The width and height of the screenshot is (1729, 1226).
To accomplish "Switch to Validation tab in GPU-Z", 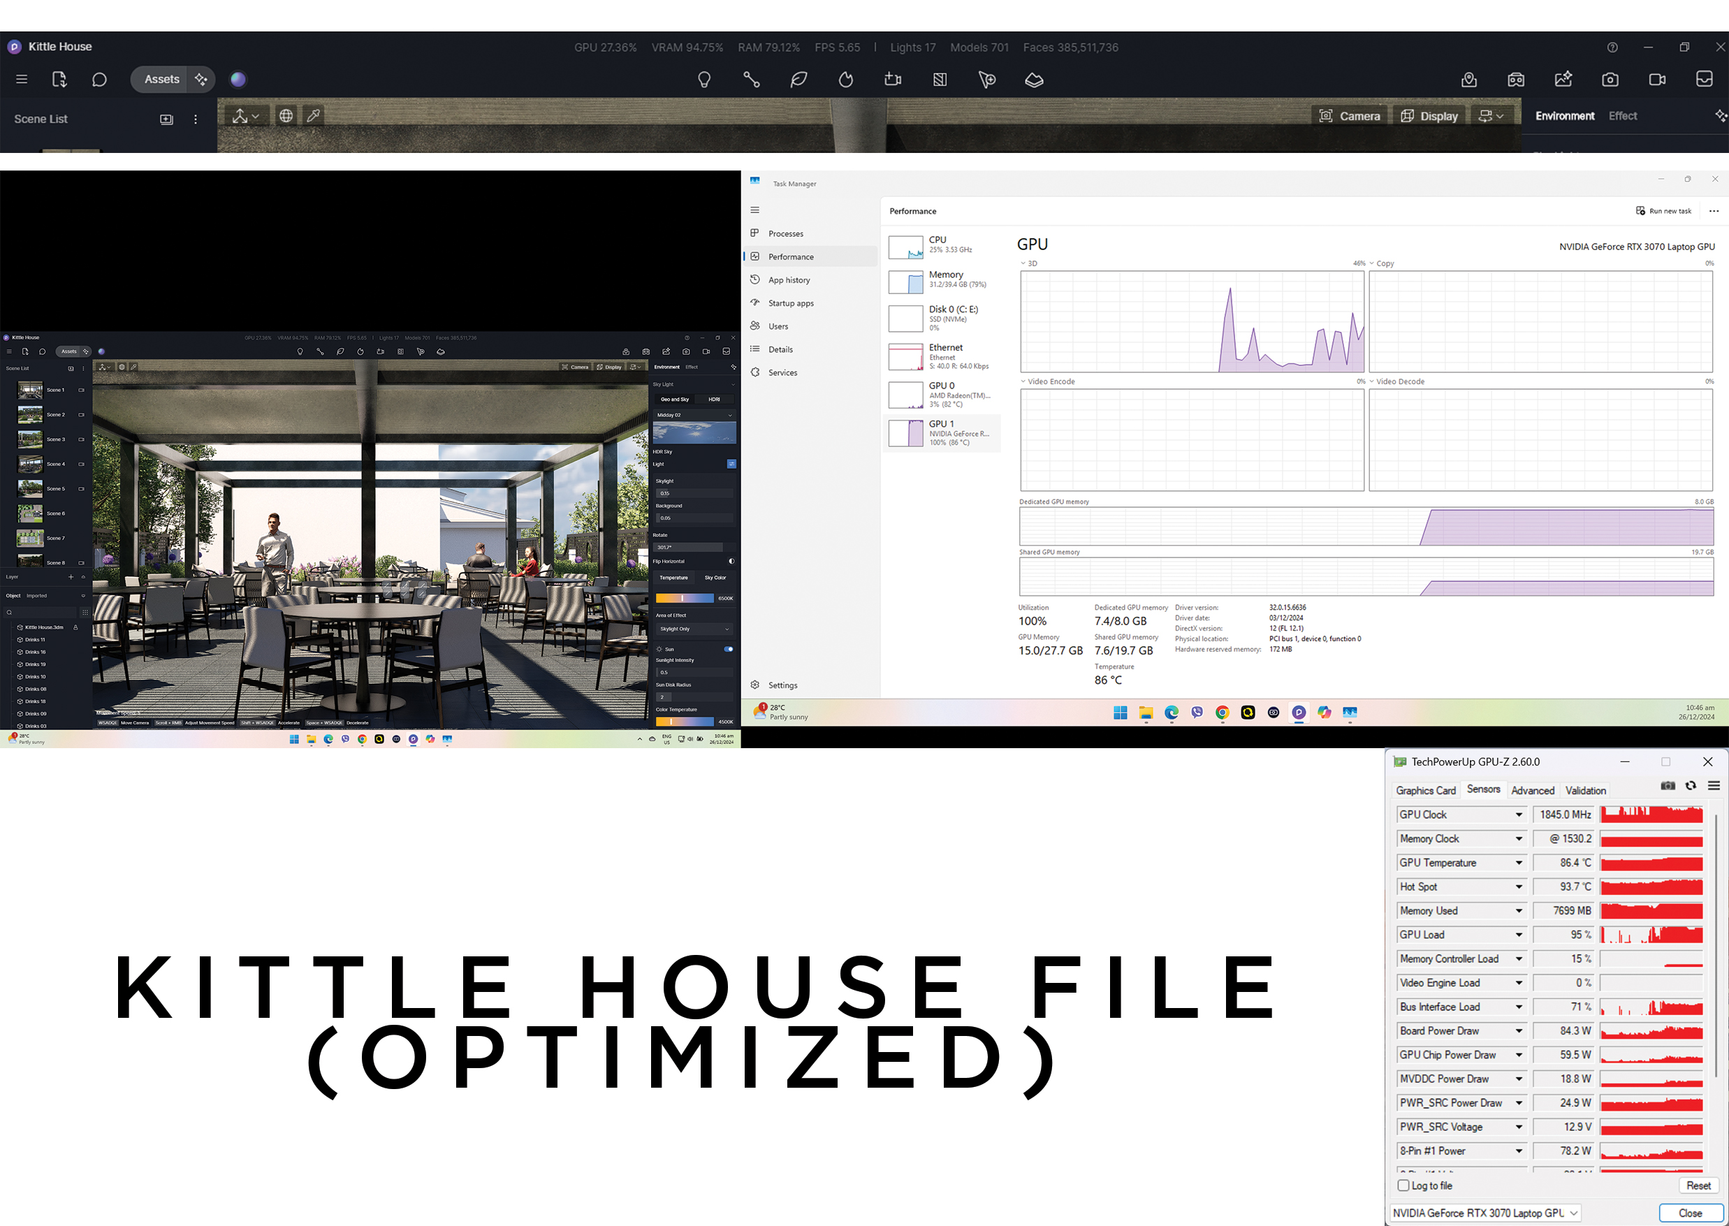I will pos(1585,790).
